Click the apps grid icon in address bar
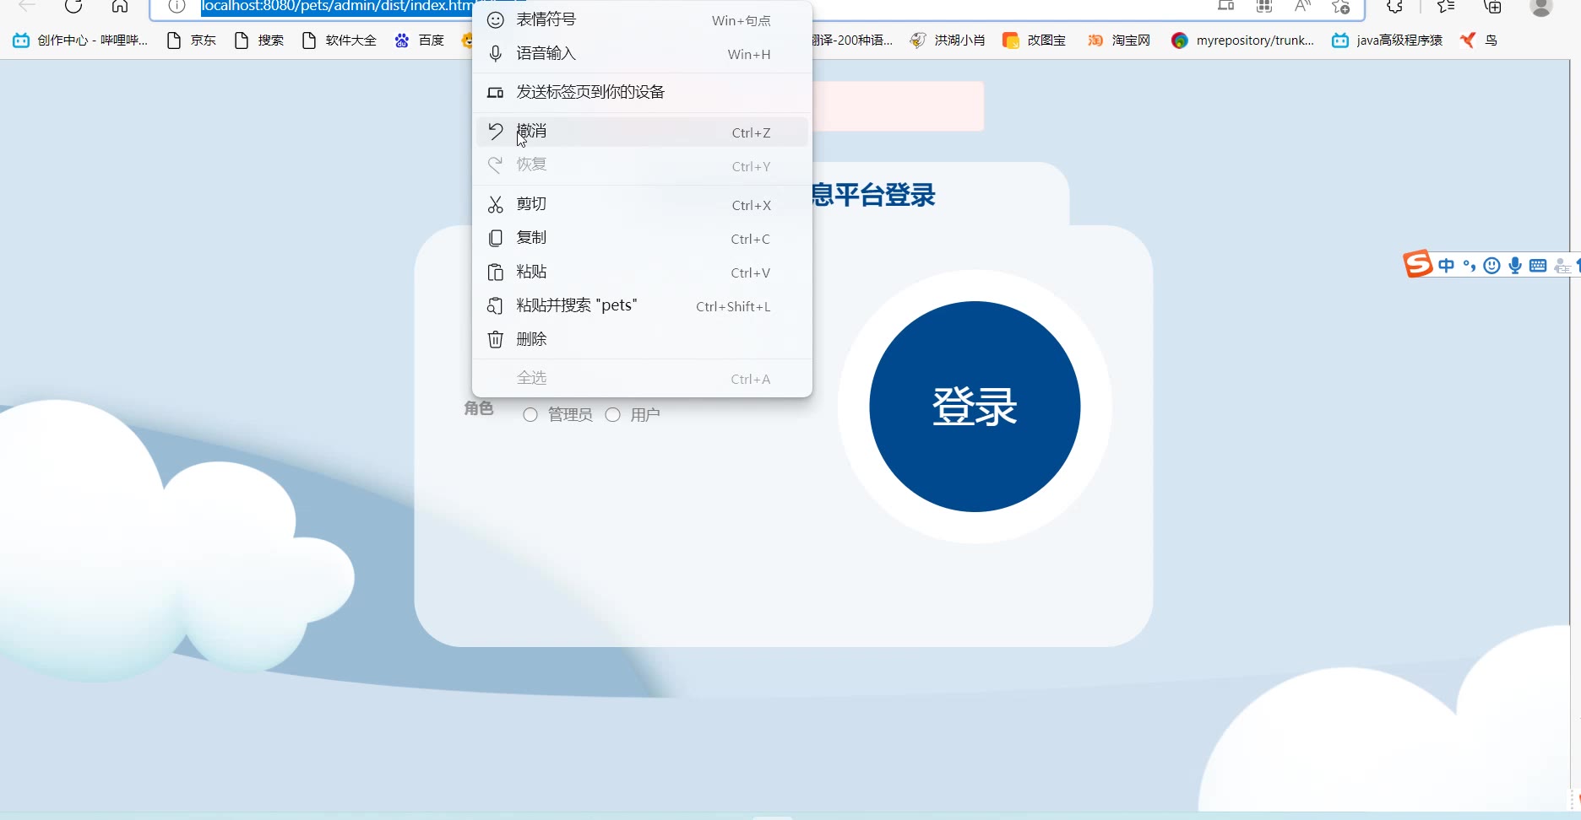This screenshot has height=820, width=1581. pos(1264,7)
